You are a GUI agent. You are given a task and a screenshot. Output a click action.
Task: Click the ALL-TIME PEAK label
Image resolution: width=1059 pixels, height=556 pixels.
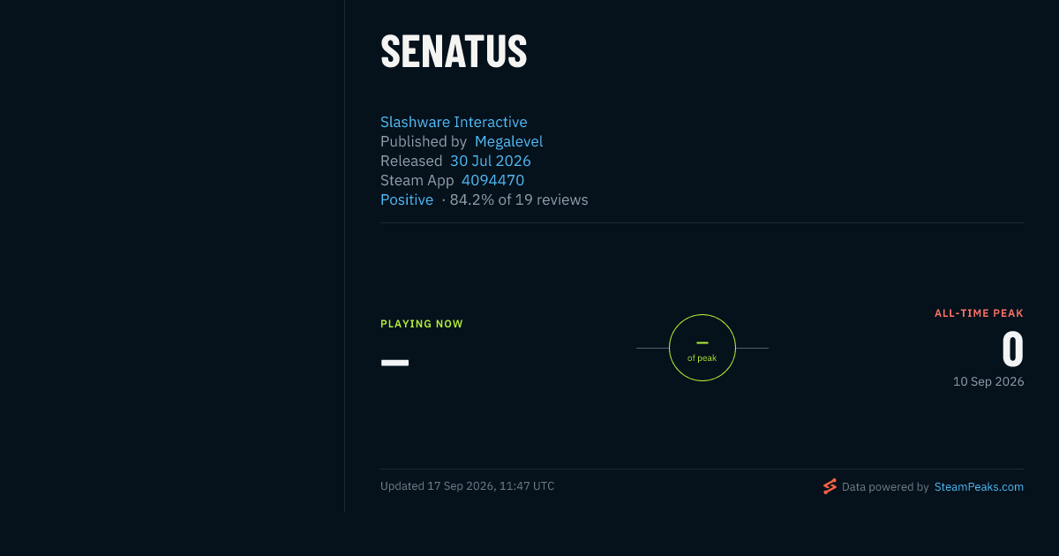(979, 313)
